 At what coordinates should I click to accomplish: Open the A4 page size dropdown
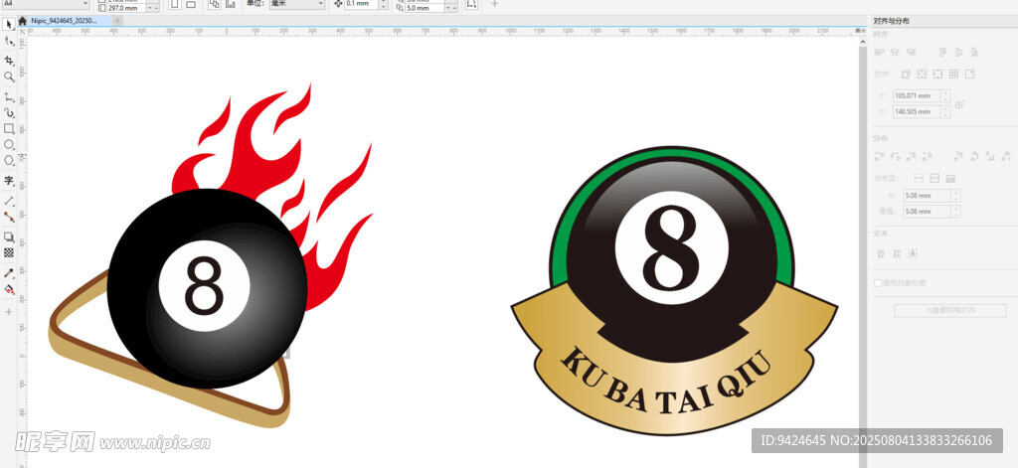(x=45, y=4)
